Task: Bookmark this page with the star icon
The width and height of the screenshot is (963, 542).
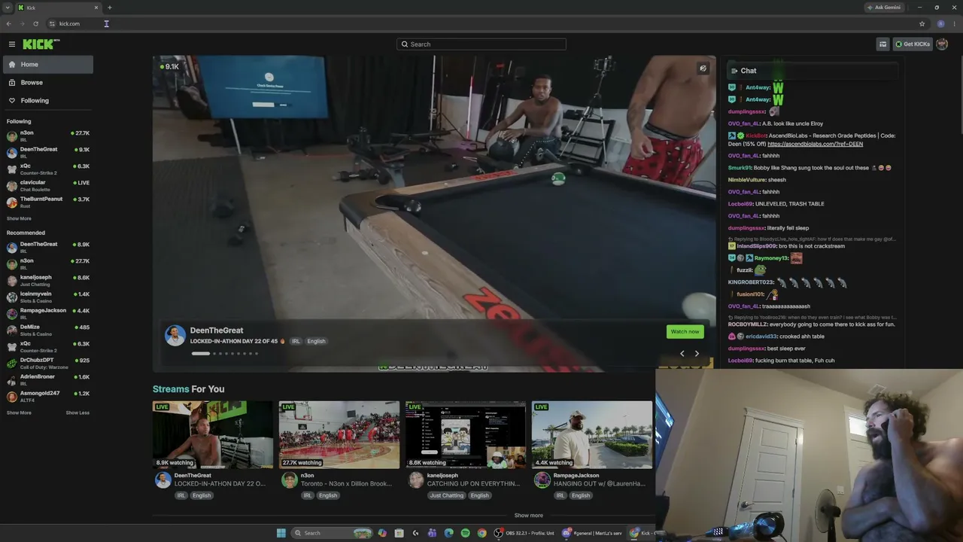Action: [922, 23]
